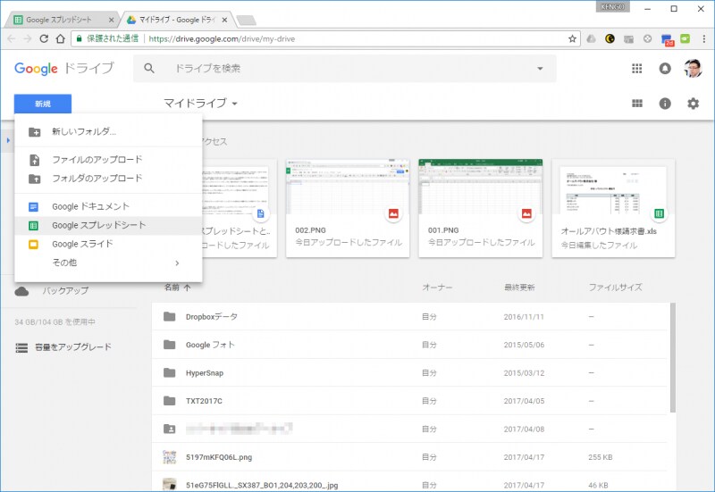The width and height of the screenshot is (715, 492).
Task: Bookmark this page with star icon
Action: tap(572, 38)
